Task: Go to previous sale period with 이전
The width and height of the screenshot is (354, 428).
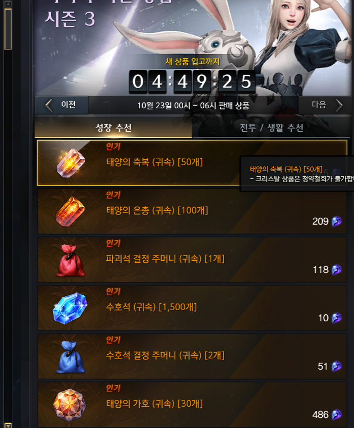Action: point(62,105)
